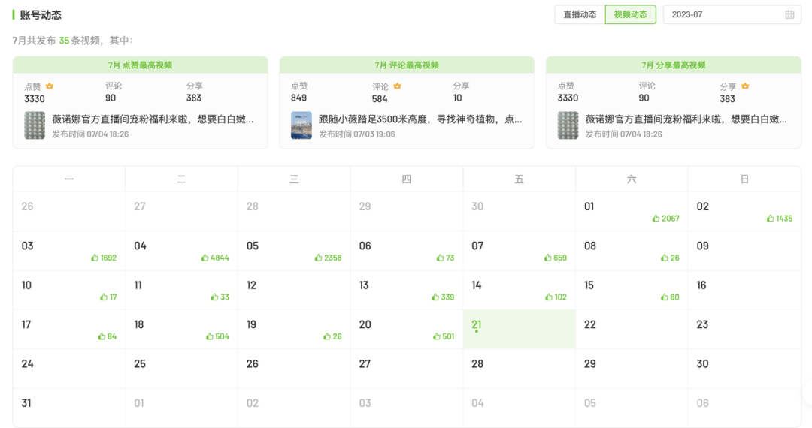Select July 05 calendar cell
Image resolution: width=812 pixels, height=428 pixels.
pyautogui.click(x=294, y=251)
